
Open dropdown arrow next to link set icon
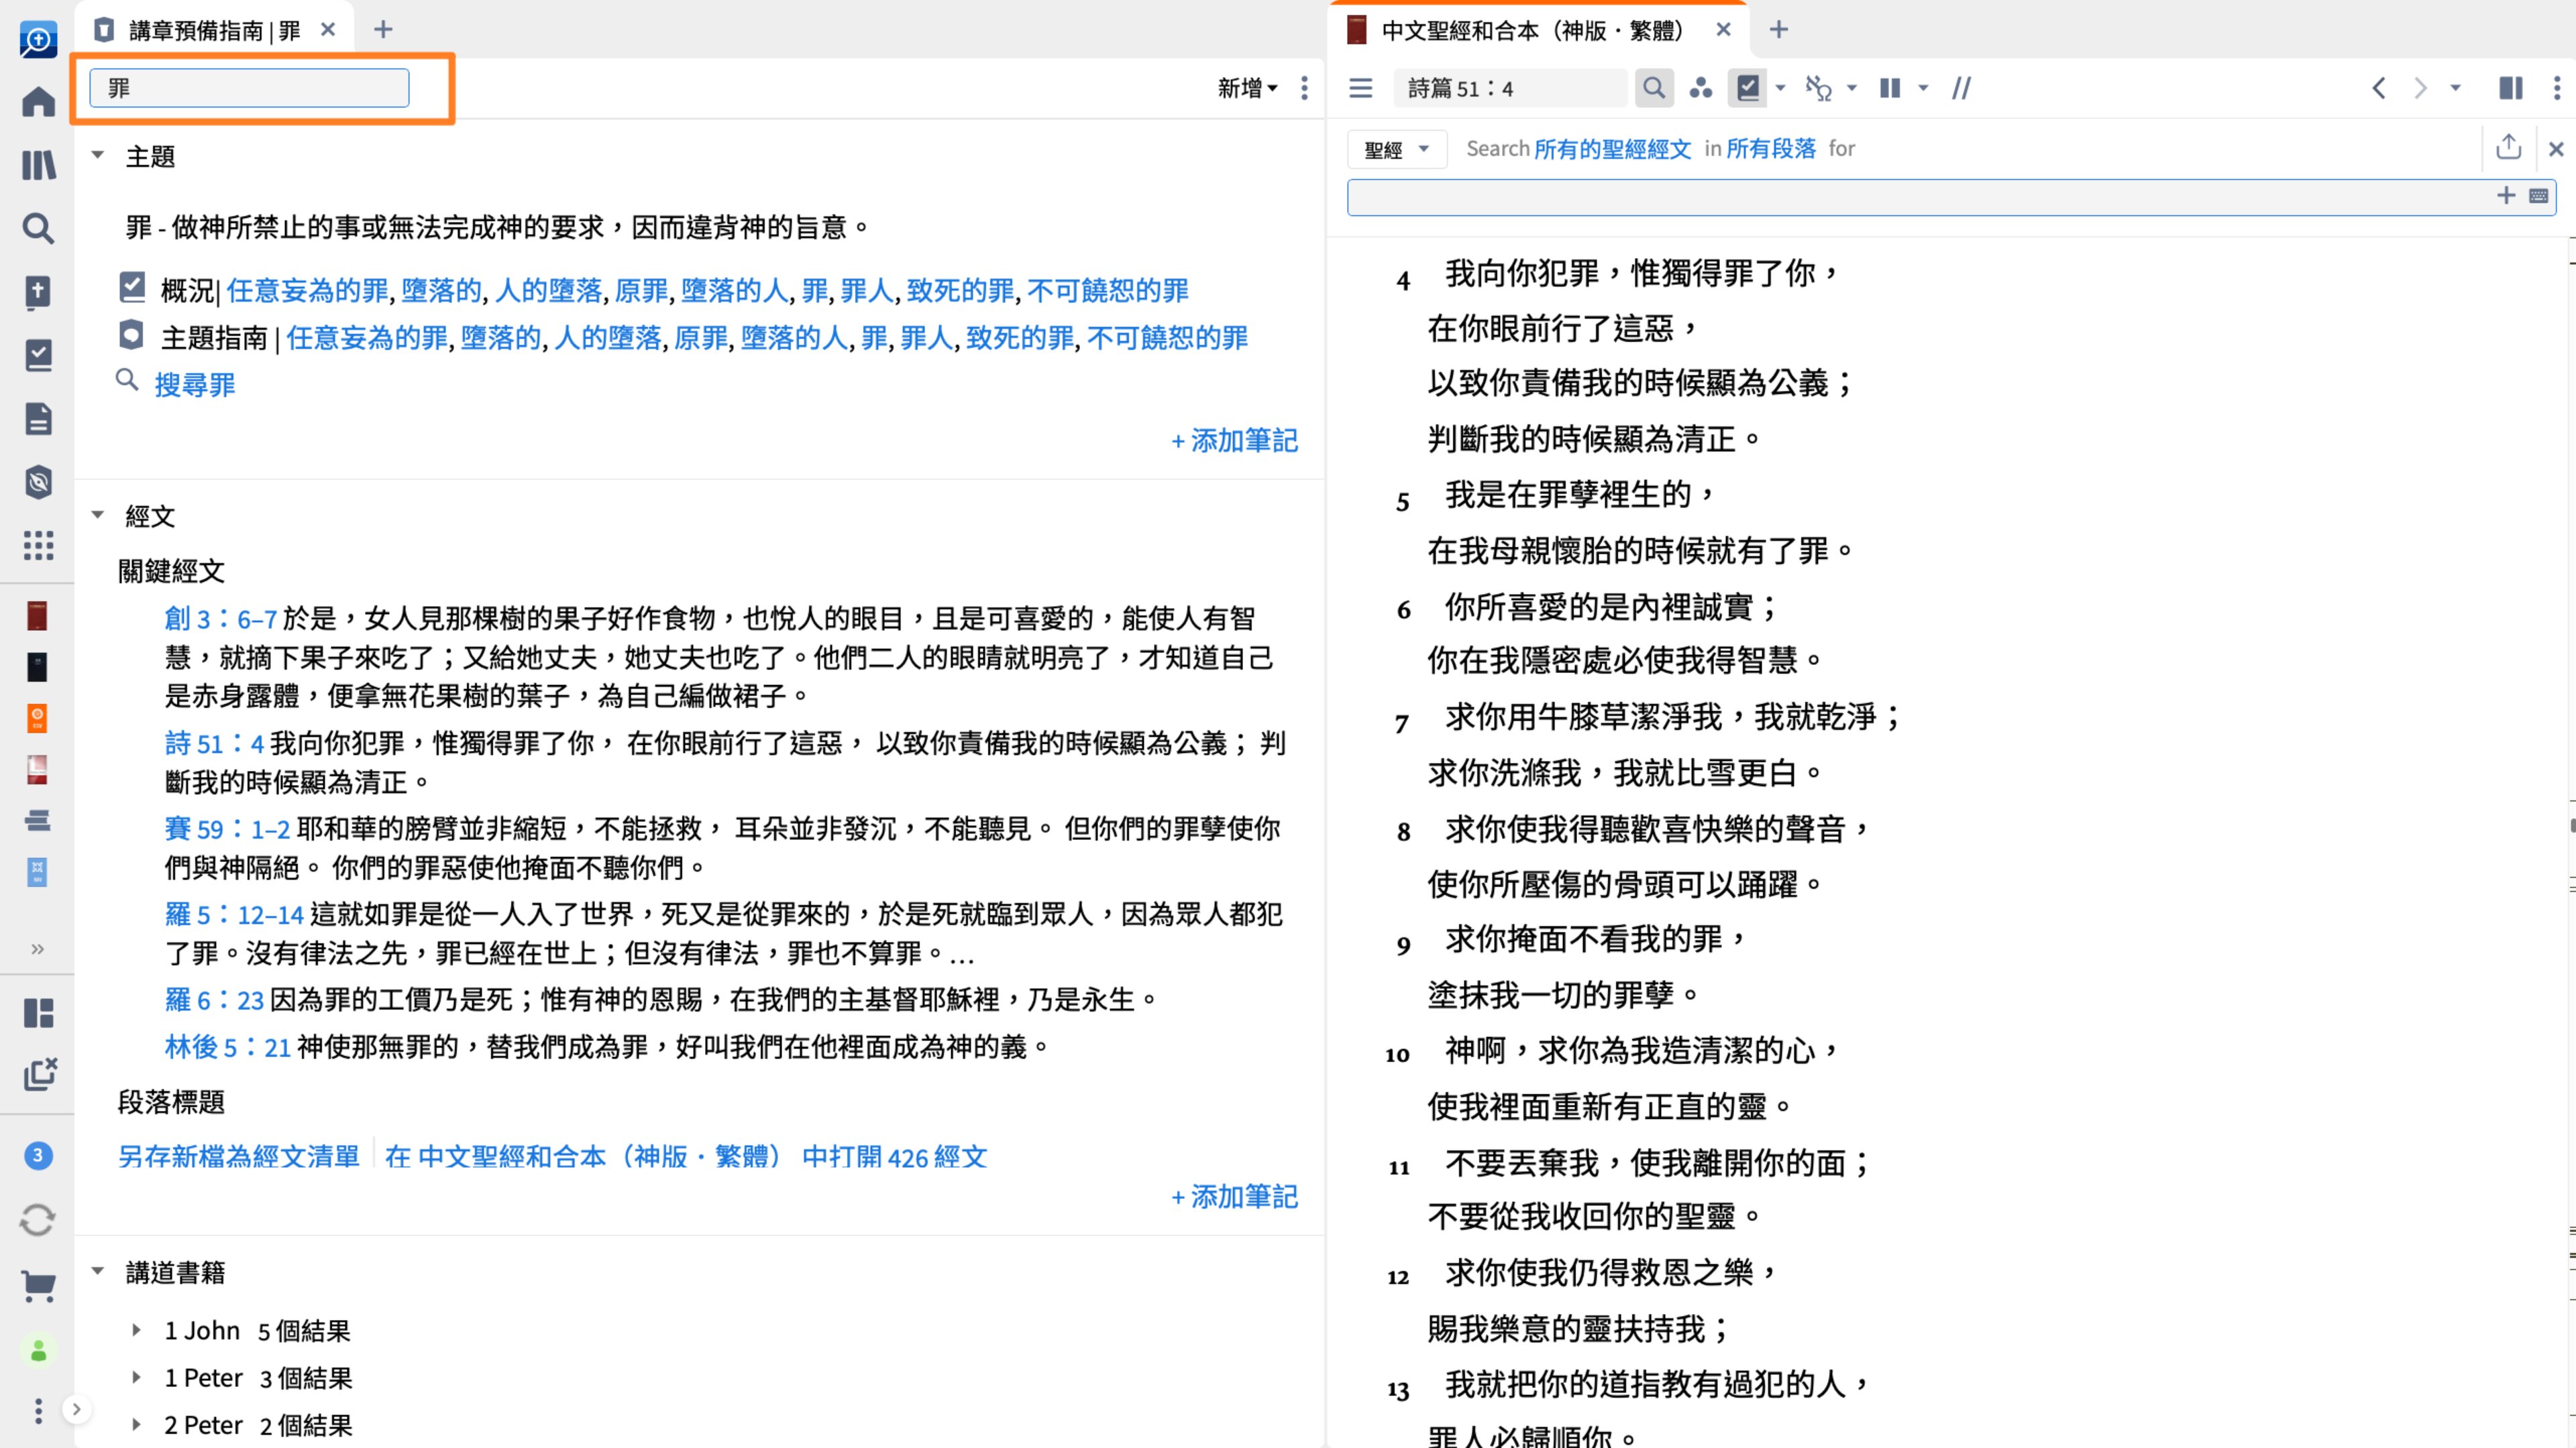1852,88
